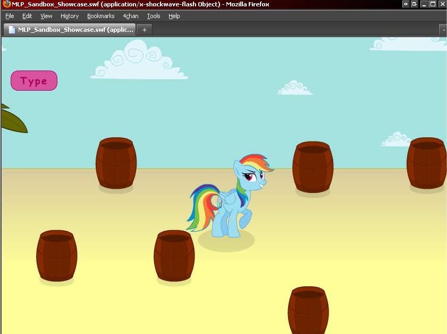Open the View menu
The width and height of the screenshot is (447, 334).
click(46, 16)
